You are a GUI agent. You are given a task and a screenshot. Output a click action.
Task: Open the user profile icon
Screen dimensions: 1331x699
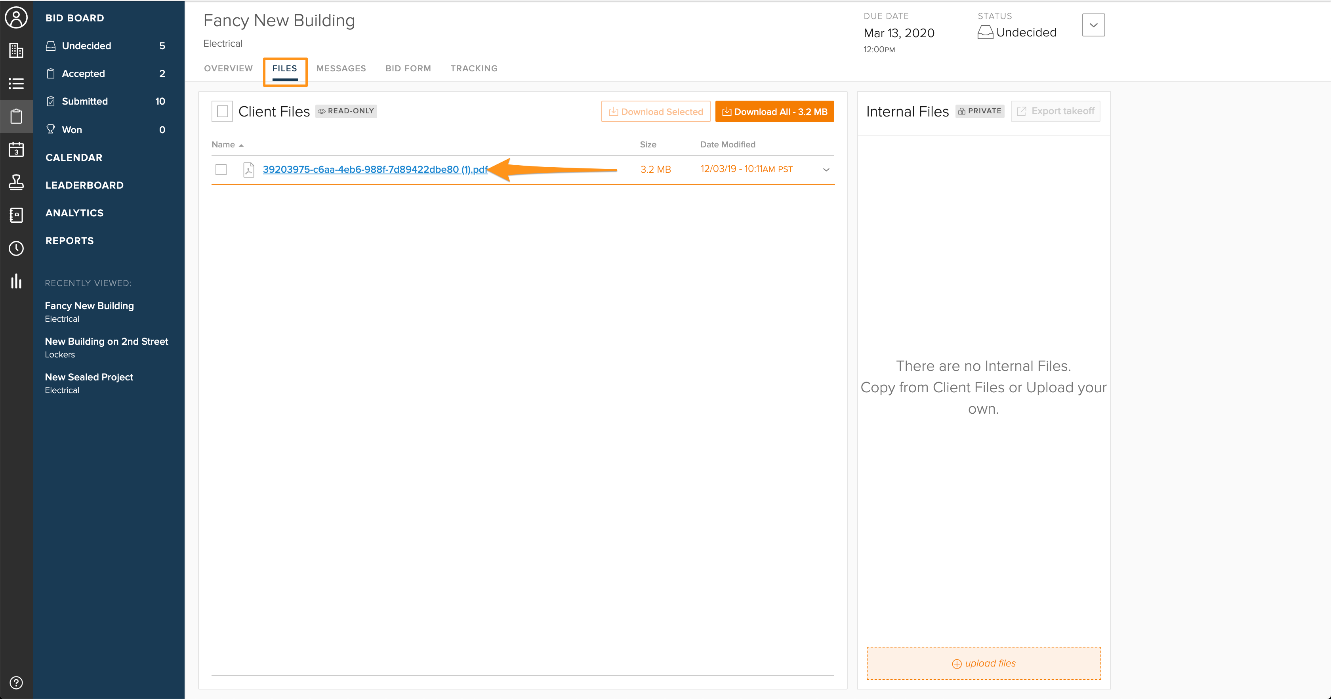tap(16, 17)
